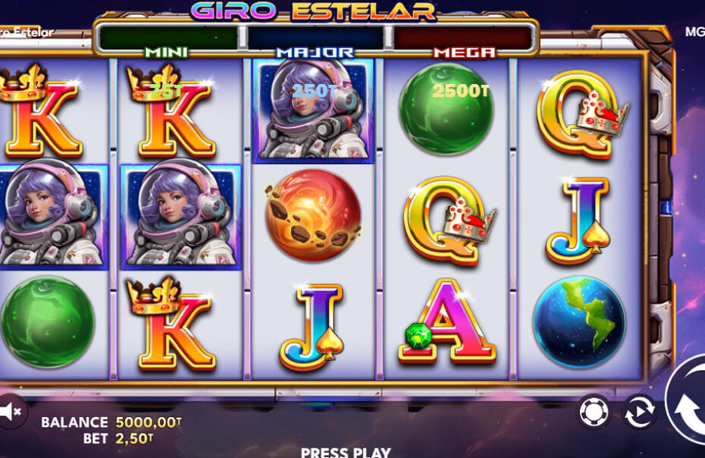Click the crowned K showing 75

(171, 111)
